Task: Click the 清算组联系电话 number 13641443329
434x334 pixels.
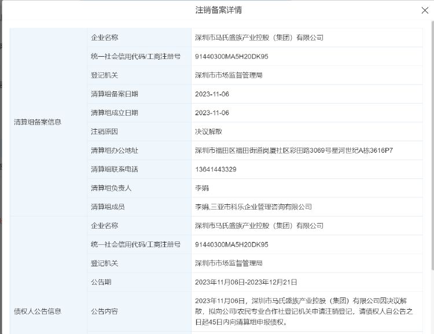Action: tap(216, 169)
